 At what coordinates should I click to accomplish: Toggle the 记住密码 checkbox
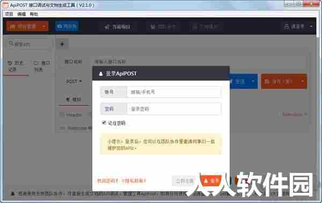[104, 122]
